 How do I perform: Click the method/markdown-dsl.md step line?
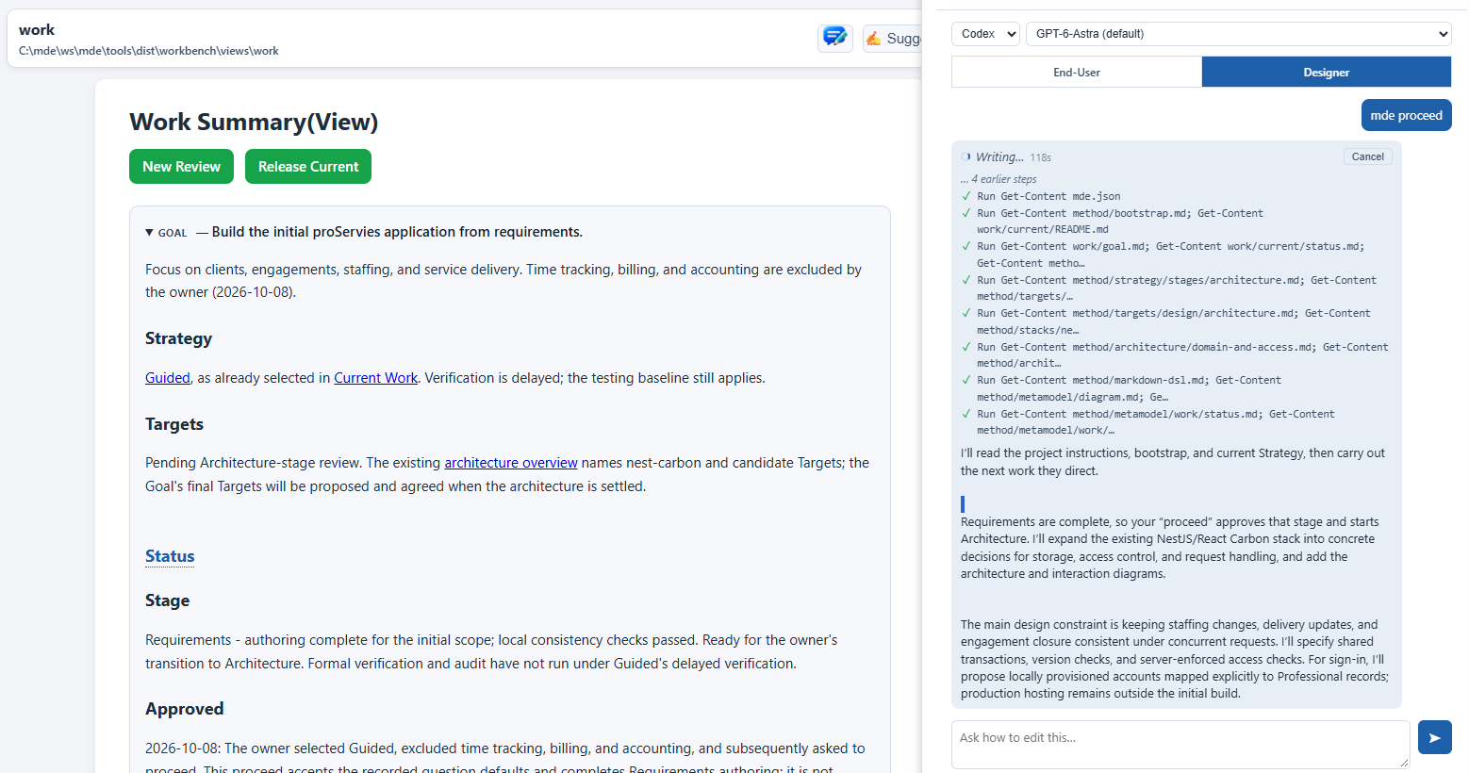pos(1130,388)
